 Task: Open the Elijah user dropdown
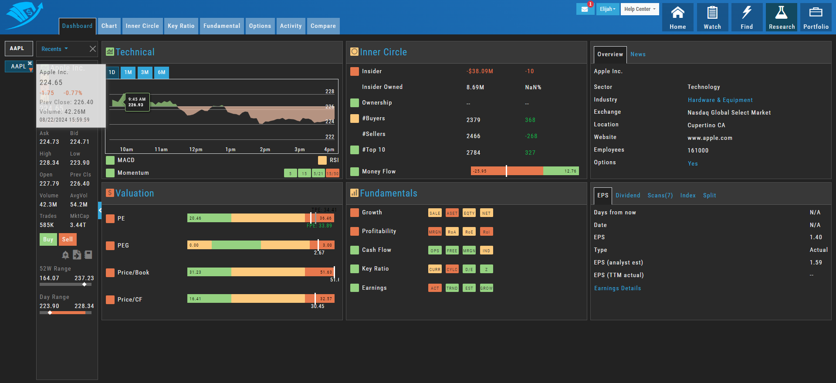click(x=608, y=9)
